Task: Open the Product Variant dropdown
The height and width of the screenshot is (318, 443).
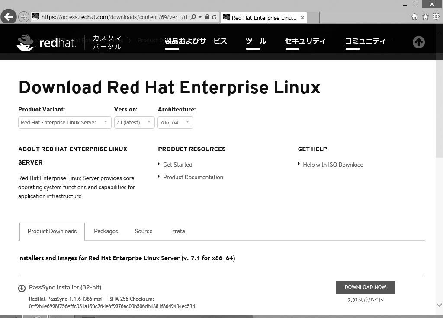Action: [65, 122]
